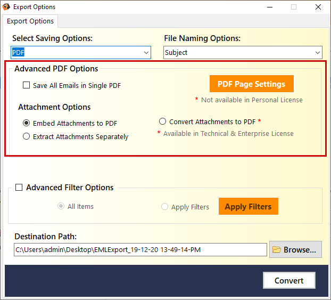
Task: Choose Extract Attachments Separately option
Action: click(x=27, y=136)
